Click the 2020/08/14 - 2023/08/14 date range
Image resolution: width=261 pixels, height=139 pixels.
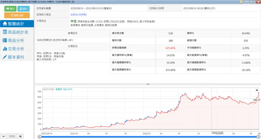click(x=91, y=8)
